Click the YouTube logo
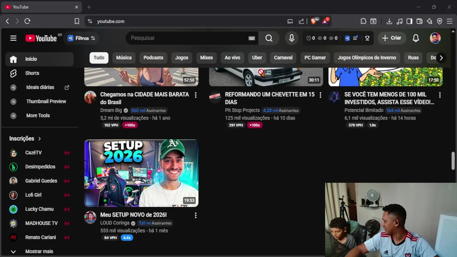The height and width of the screenshot is (257, 457). 41,38
